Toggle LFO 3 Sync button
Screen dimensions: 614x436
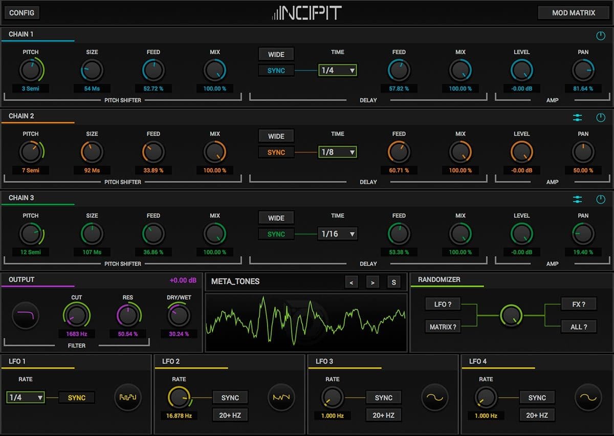pos(384,398)
